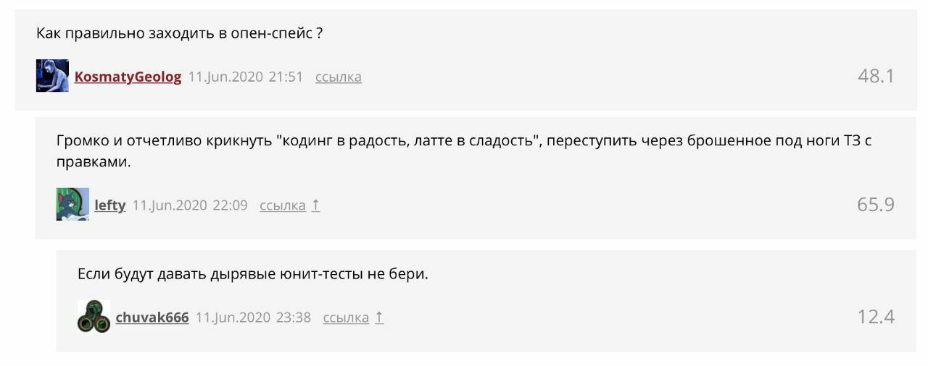Click the reply text "Если будут давать дырявые юнит-тесты"
928x366 pixels.
(x=253, y=275)
